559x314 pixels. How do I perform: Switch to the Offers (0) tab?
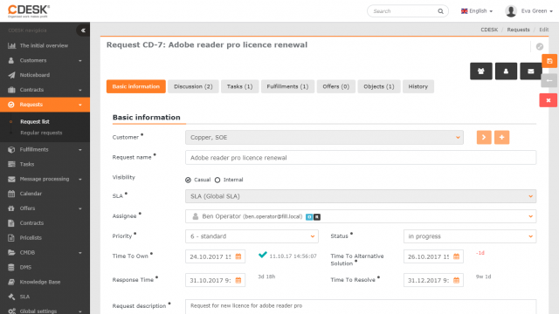pos(335,86)
